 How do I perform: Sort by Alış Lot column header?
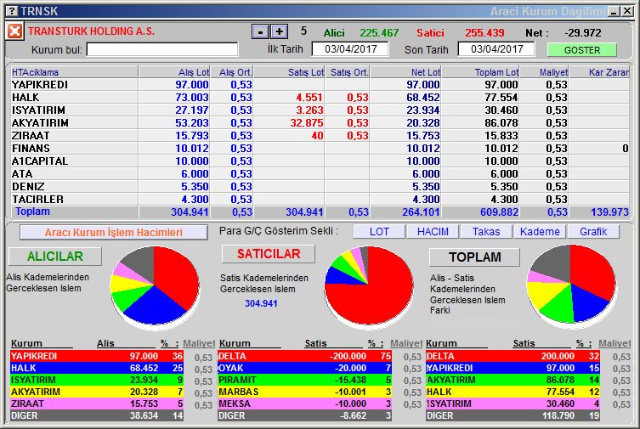coord(174,72)
